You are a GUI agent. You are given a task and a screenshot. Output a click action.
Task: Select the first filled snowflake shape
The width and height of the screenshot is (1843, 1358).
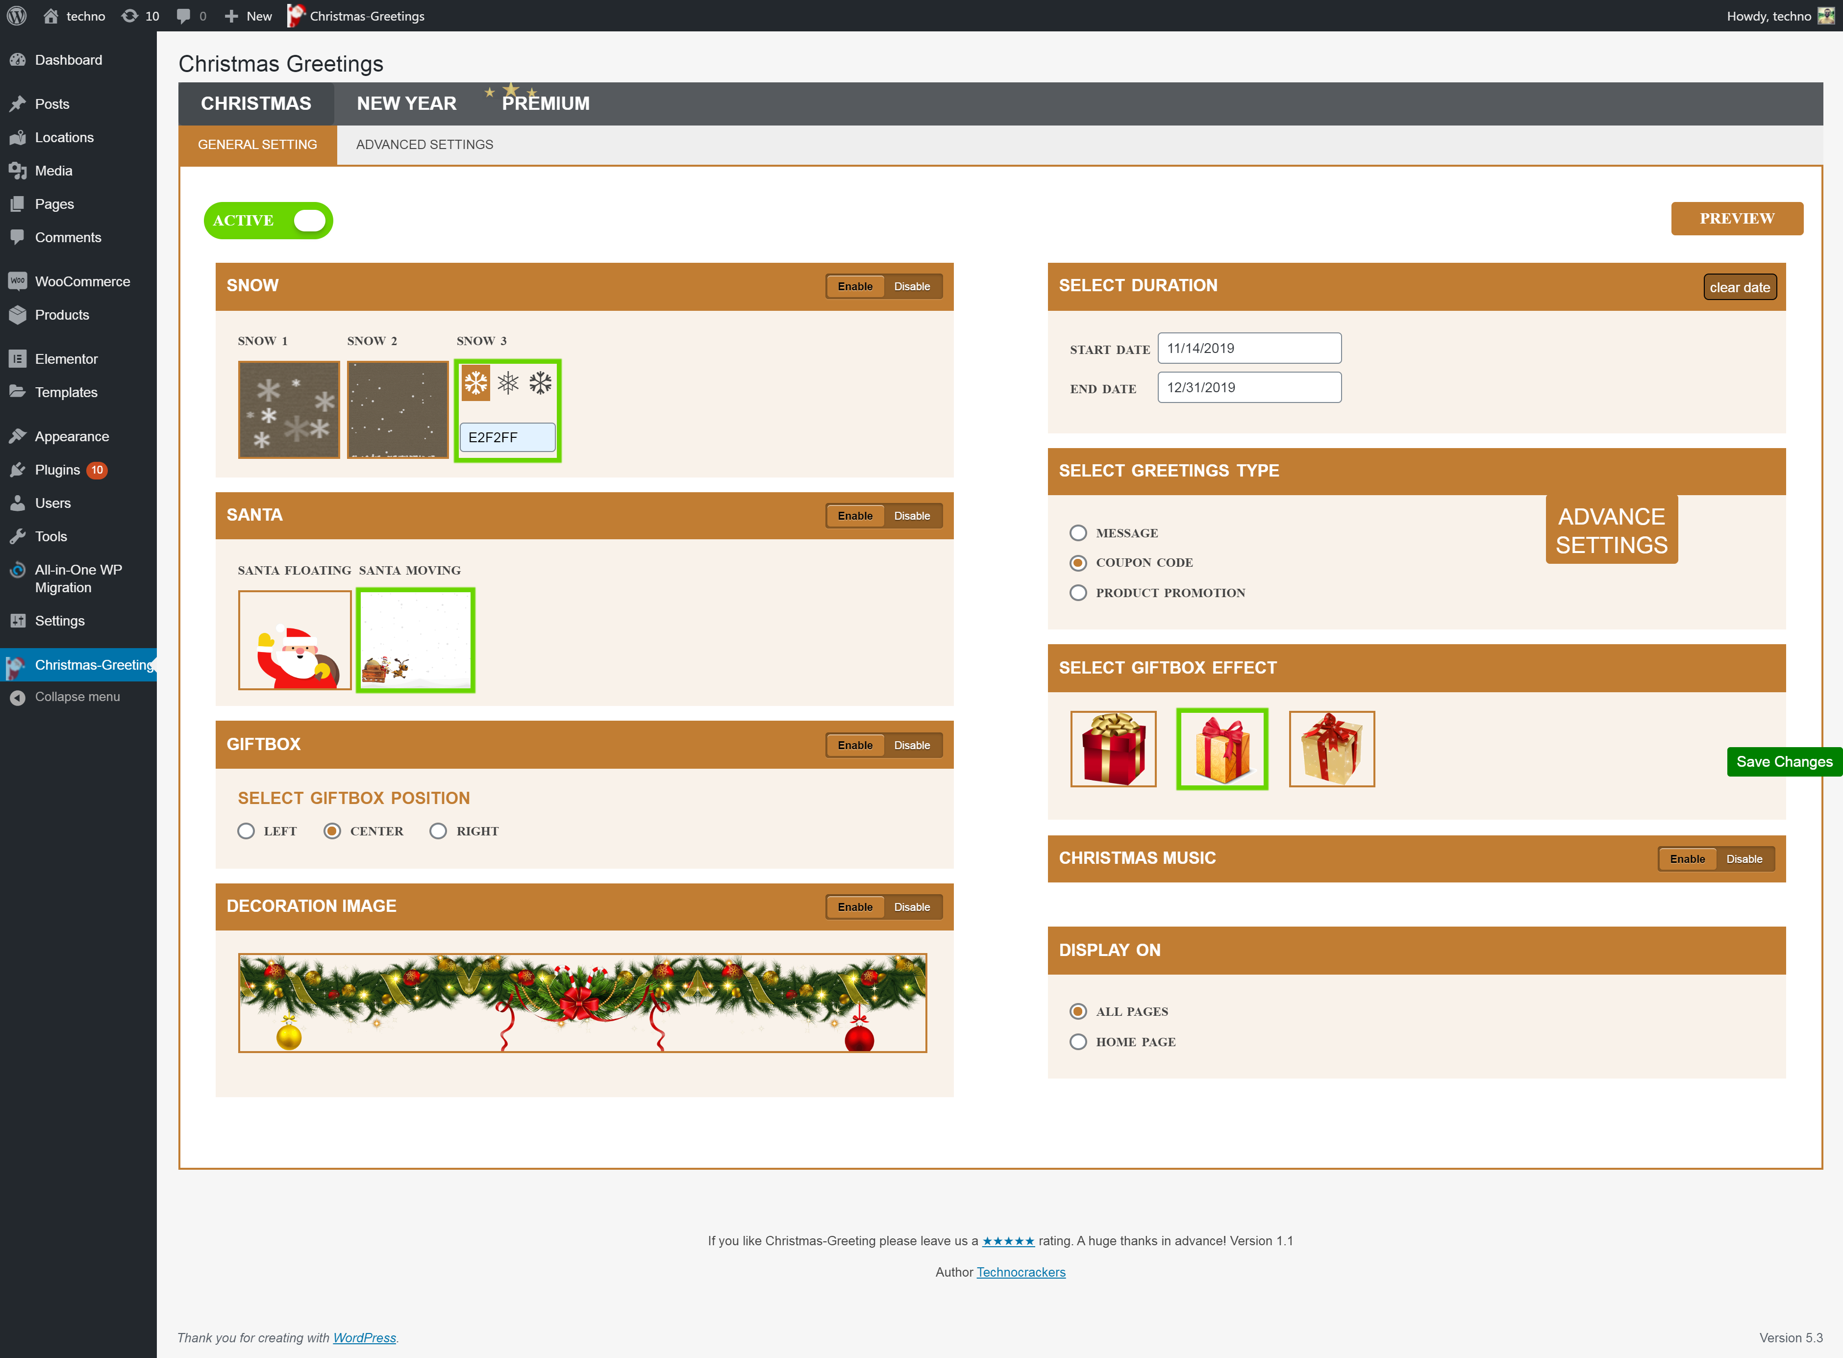(x=476, y=383)
